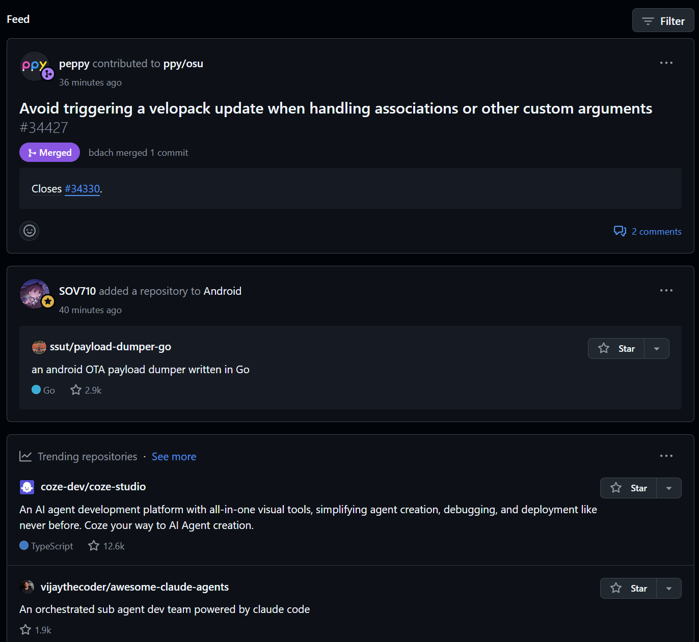Viewport: 699px width, 642px height.
Task: Open the options menu on peppy's post
Action: click(x=666, y=63)
